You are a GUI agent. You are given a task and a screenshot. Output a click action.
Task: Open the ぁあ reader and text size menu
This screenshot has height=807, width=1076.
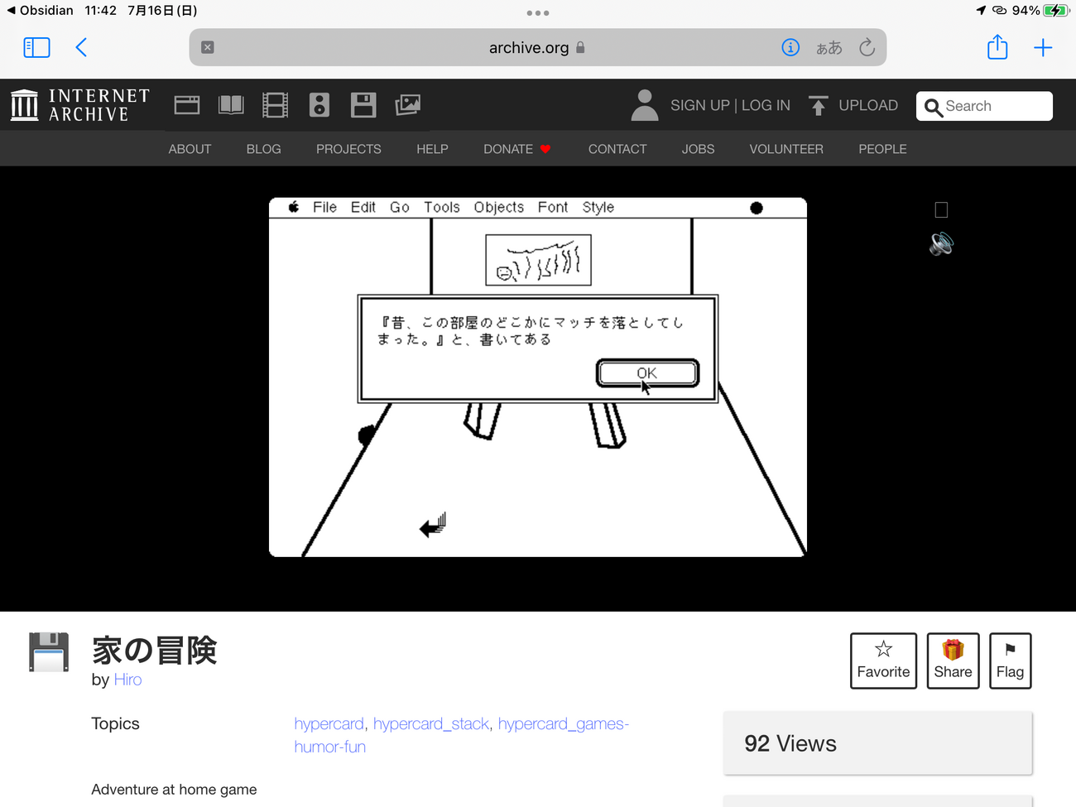click(829, 48)
